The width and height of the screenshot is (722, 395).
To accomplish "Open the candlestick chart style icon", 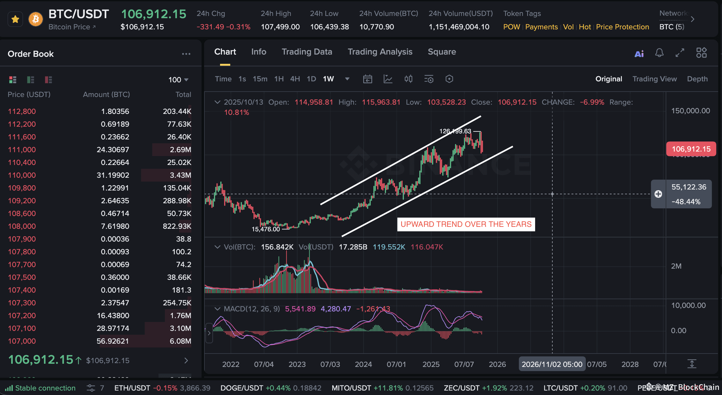I will (x=409, y=79).
